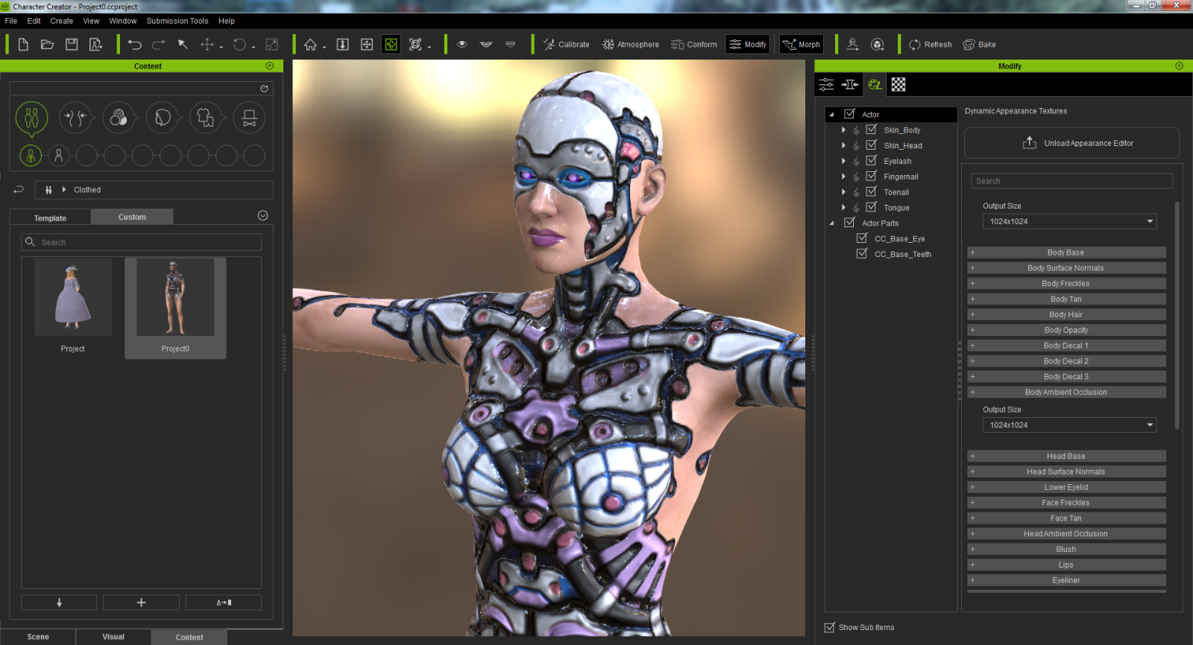The height and width of the screenshot is (645, 1193).
Task: Click the Morph toolbar button
Action: (802, 45)
